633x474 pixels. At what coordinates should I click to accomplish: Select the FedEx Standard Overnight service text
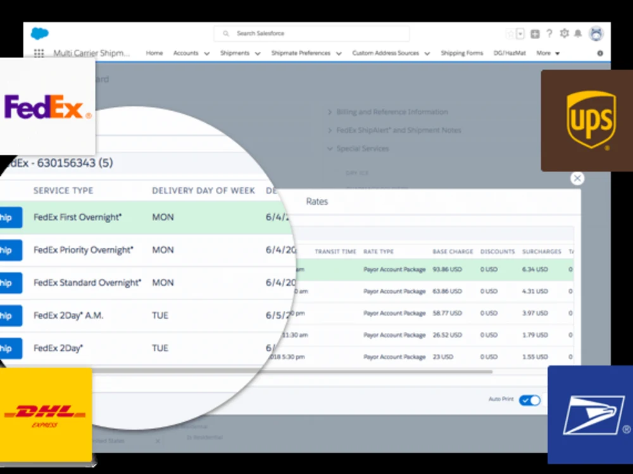click(87, 283)
